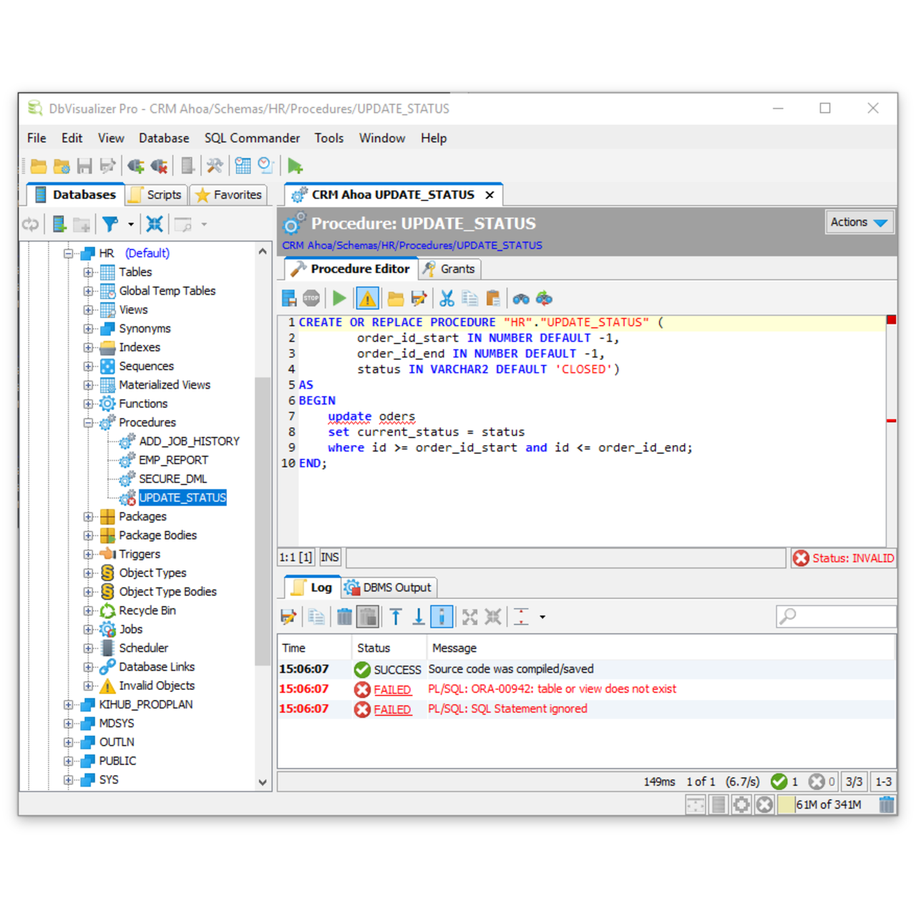Open the SQL Commander menu
The height and width of the screenshot is (916, 916).
click(252, 138)
